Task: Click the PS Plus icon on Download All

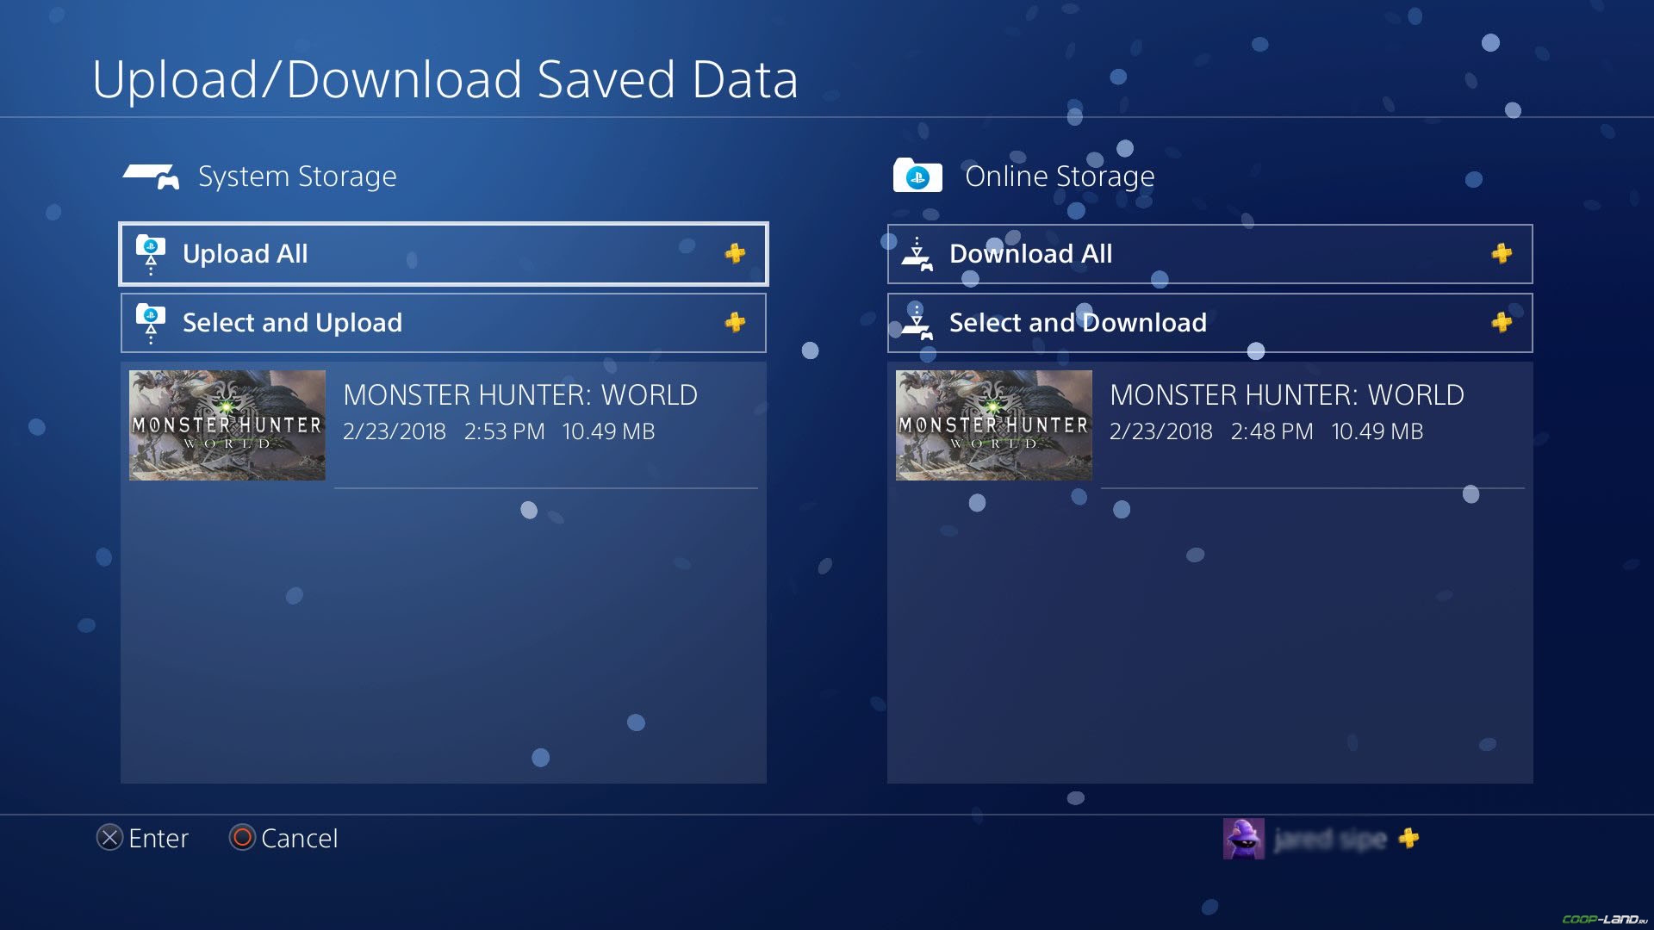Action: [1502, 253]
